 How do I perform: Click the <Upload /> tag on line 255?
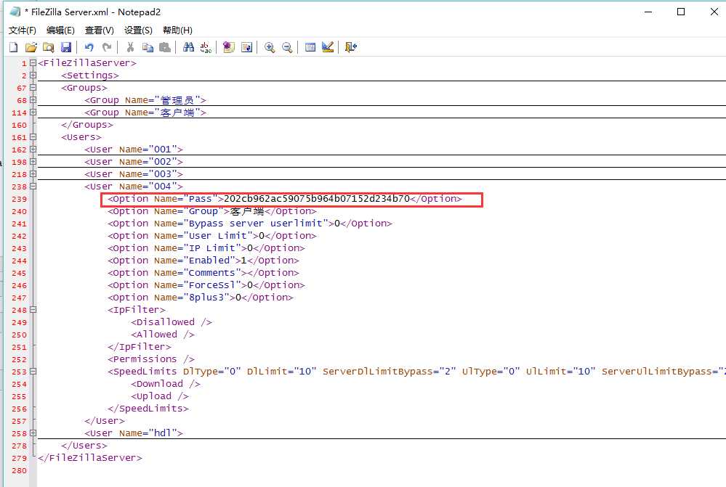[160, 396]
